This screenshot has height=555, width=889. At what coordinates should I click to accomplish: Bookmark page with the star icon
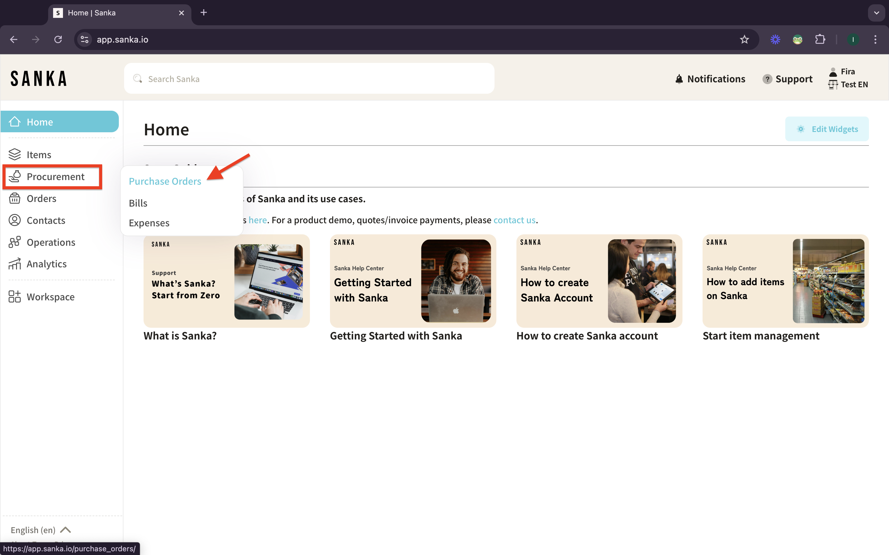coord(744,39)
